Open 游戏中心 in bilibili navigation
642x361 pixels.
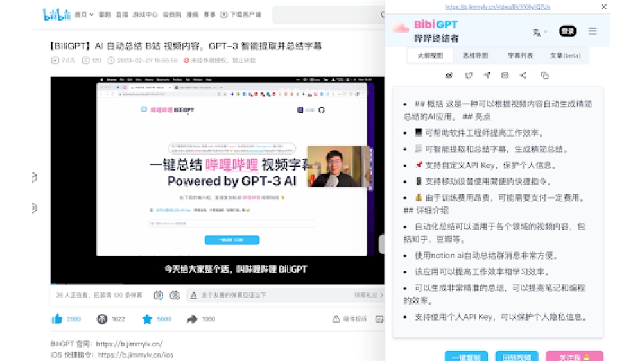click(x=145, y=15)
